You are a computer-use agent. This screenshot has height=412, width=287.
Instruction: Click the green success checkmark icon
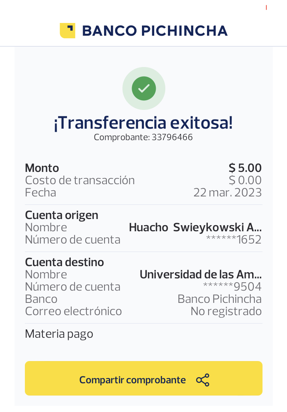click(143, 88)
